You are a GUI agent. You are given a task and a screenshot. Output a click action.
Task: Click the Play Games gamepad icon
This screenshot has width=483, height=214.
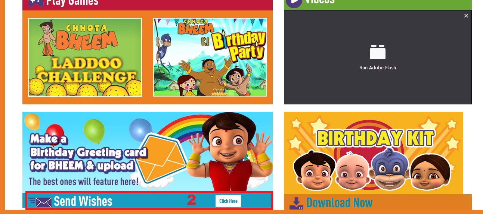click(36, 3)
